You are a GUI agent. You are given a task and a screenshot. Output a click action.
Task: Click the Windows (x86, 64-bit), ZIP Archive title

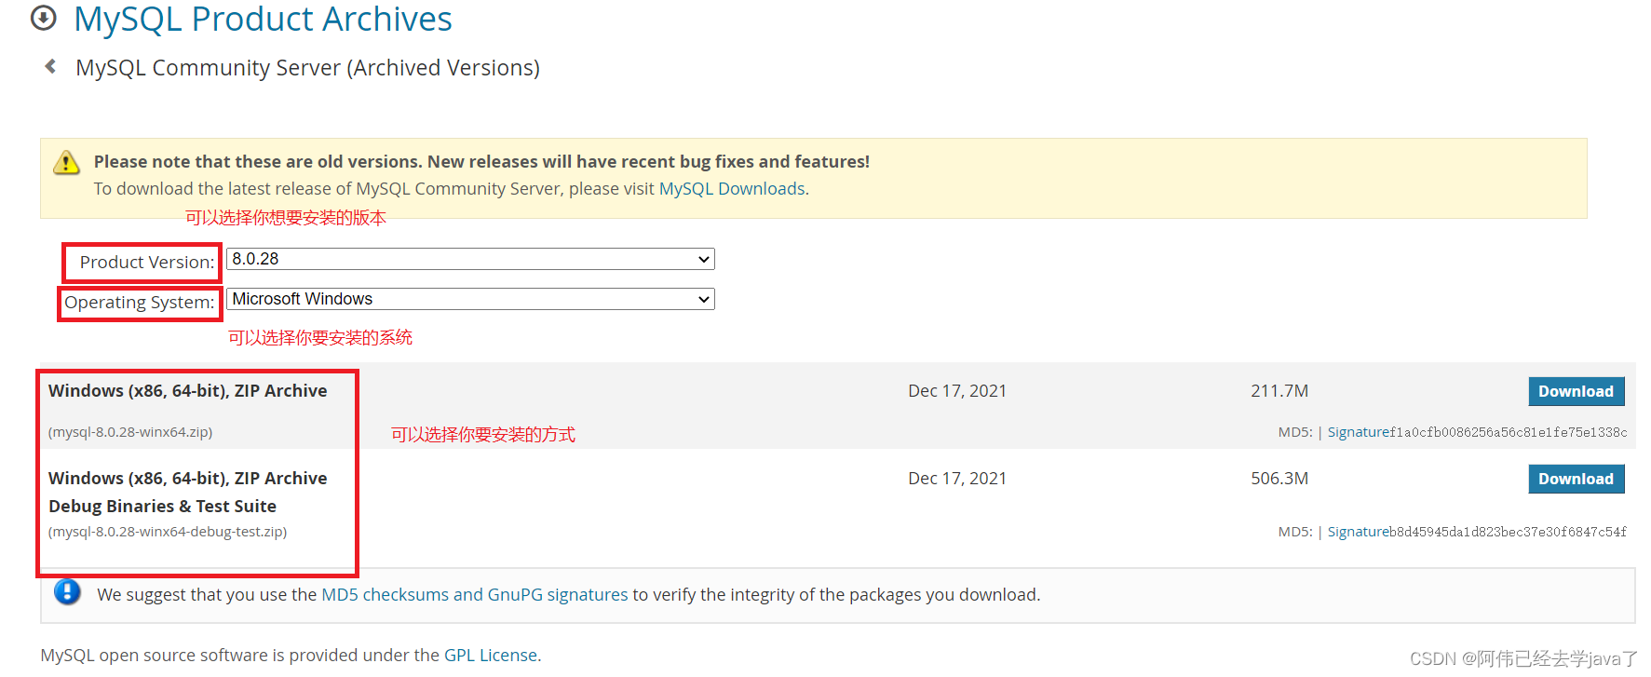(x=187, y=391)
